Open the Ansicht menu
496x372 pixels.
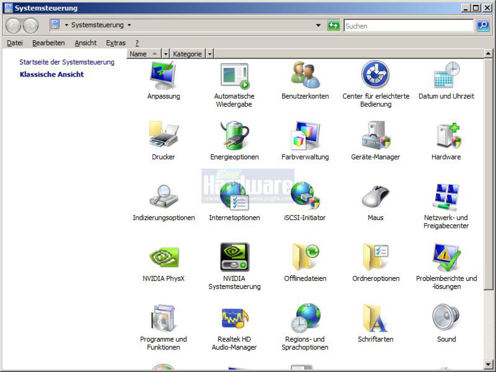pyautogui.click(x=86, y=43)
